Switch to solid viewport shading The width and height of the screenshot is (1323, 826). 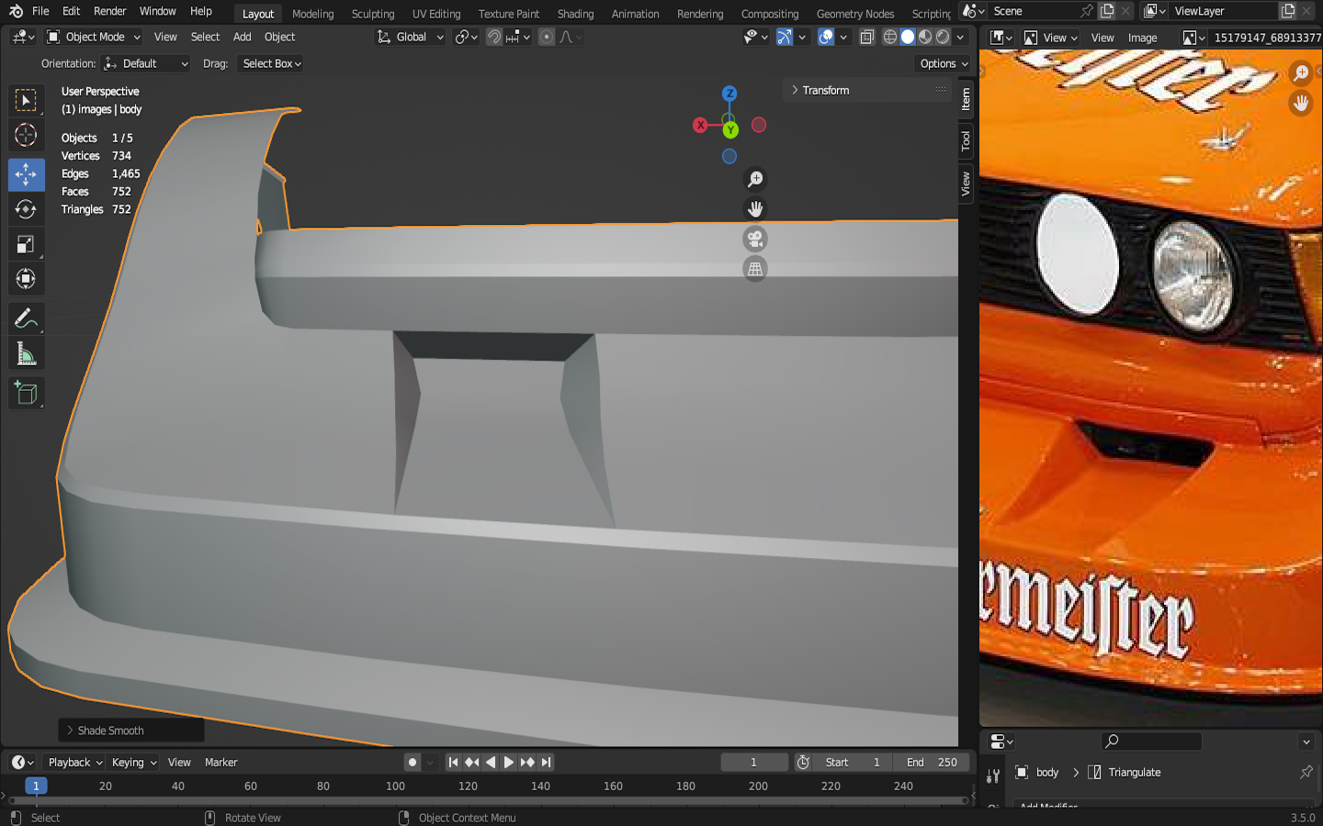click(x=908, y=37)
